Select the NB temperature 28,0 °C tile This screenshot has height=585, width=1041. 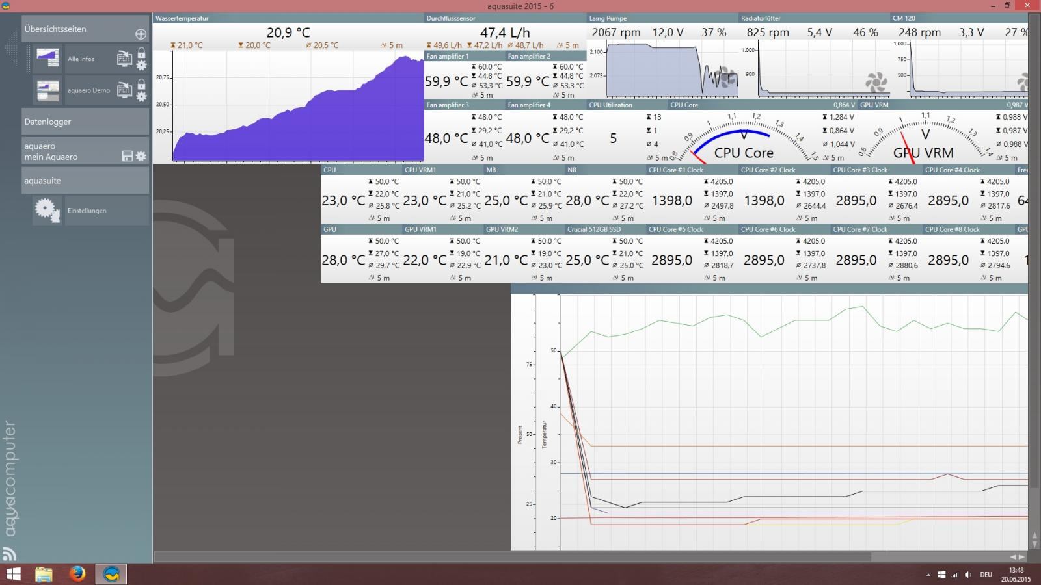click(x=606, y=194)
